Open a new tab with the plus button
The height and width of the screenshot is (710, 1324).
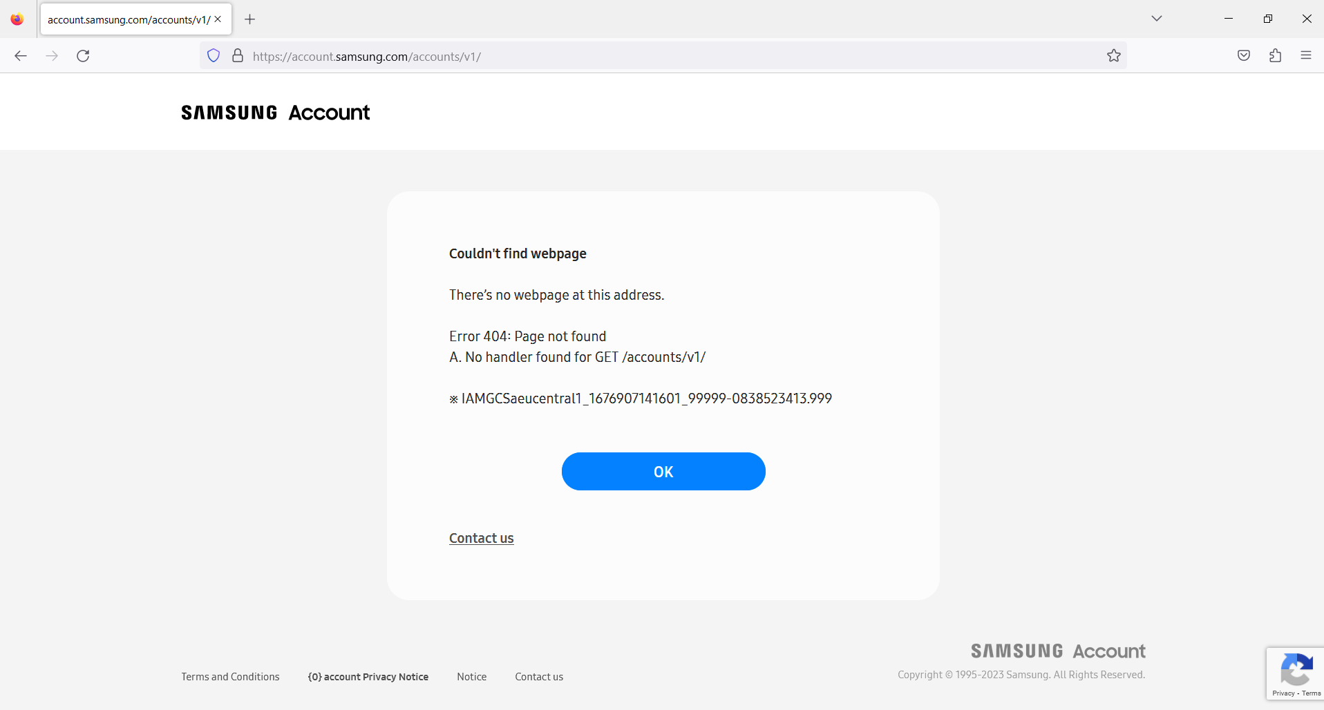pos(250,19)
